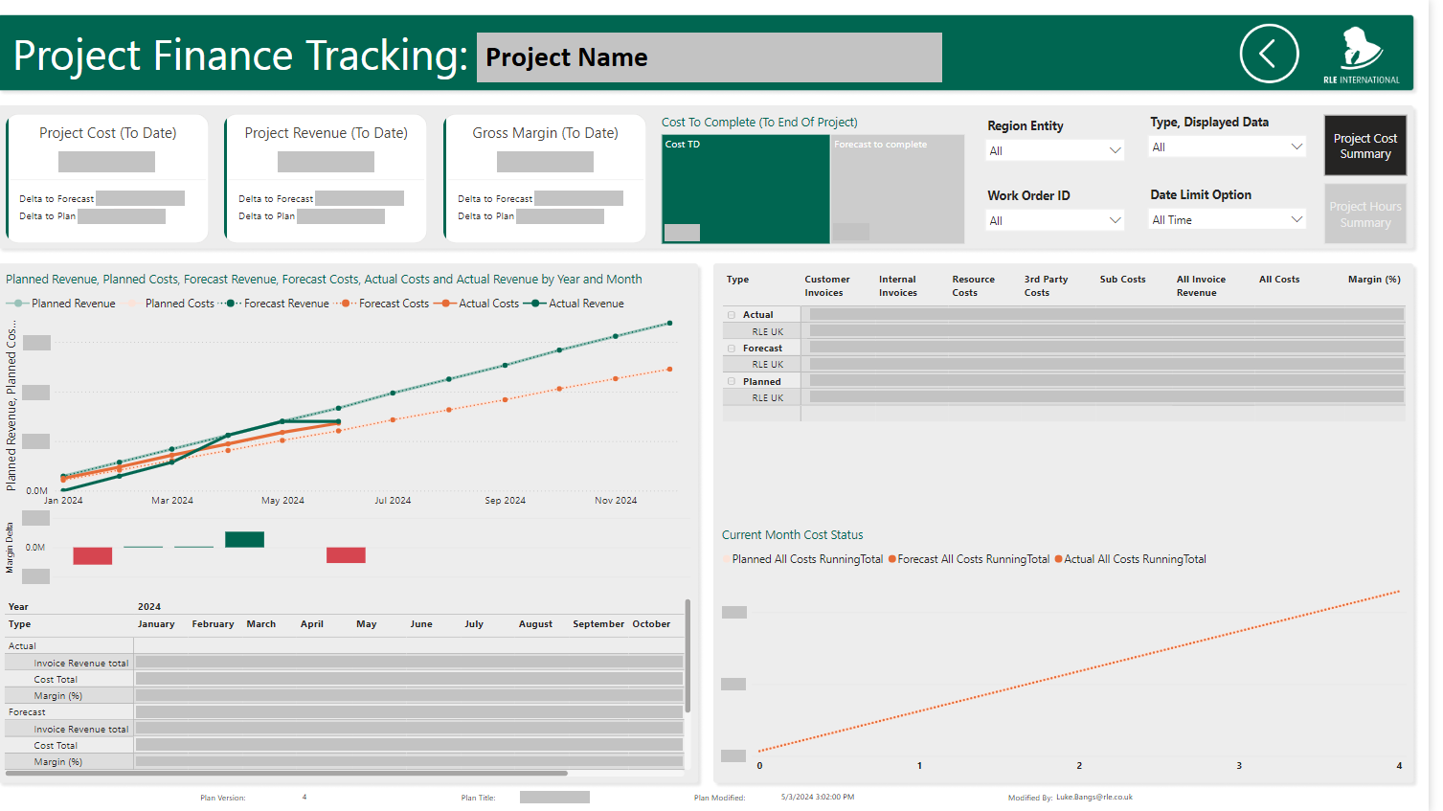The height and width of the screenshot is (811, 1443).
Task: Click the back navigation arrow icon
Action: pos(1269,54)
